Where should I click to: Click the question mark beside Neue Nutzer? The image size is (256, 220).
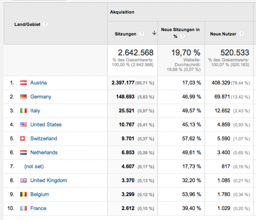coord(241,34)
